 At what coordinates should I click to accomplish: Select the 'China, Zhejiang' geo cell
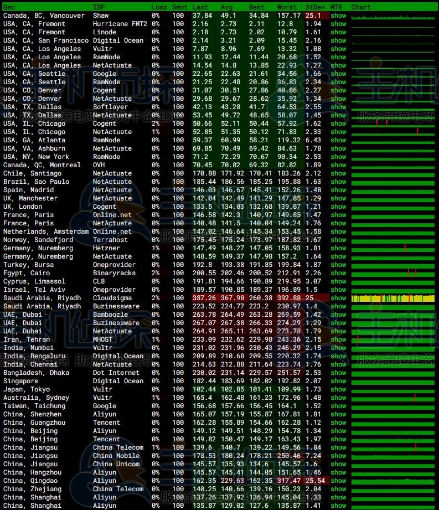[32, 489]
